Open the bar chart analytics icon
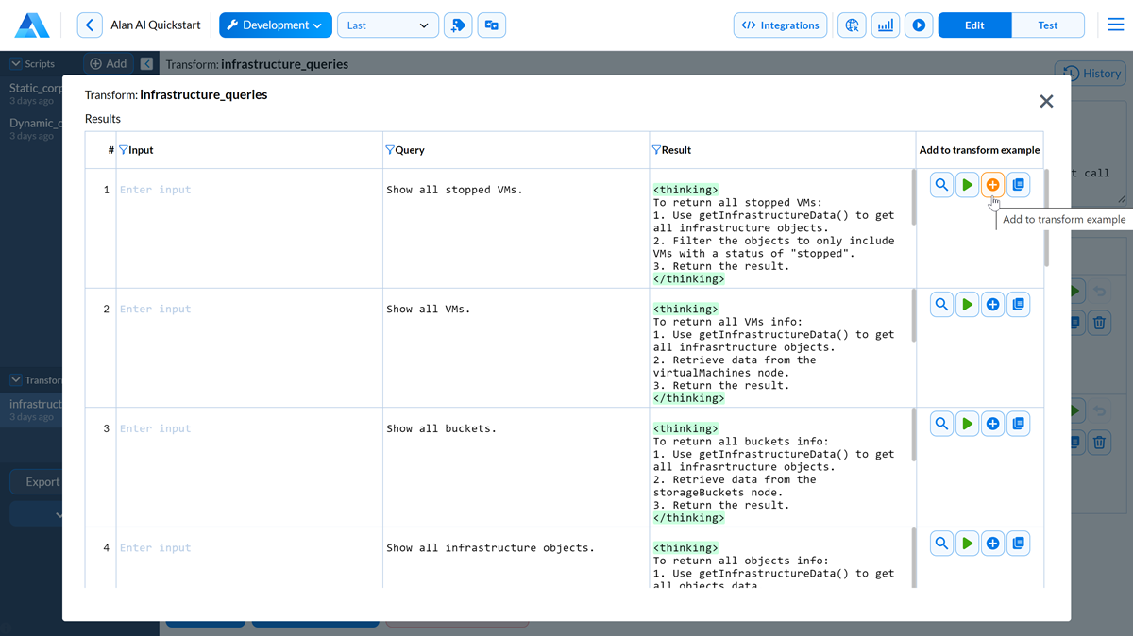This screenshot has width=1133, height=636. 885,25
